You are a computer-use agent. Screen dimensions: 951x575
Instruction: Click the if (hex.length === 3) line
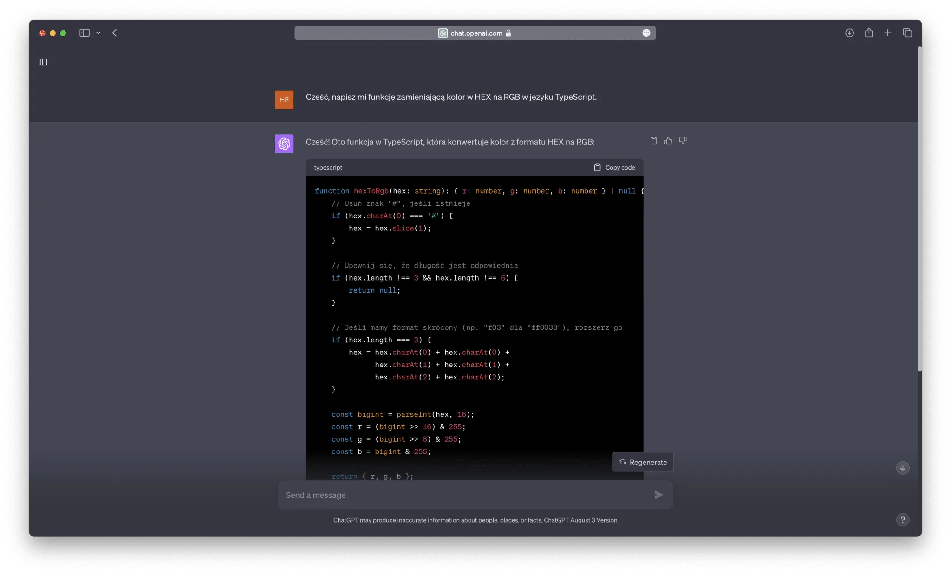click(x=381, y=340)
